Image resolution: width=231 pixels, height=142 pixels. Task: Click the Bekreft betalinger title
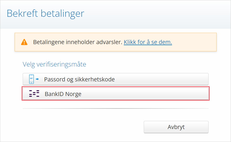pos(45,14)
